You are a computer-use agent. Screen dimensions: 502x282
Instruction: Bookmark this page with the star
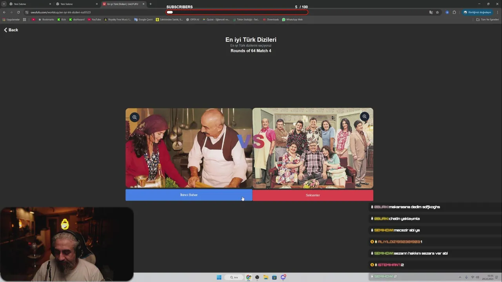[x=437, y=12]
